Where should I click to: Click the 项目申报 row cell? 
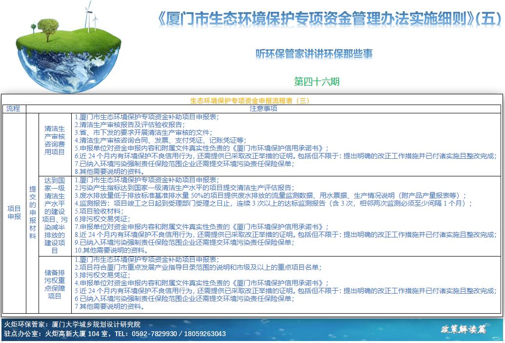coord(14,213)
